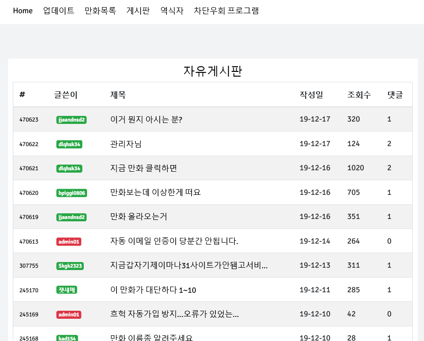This screenshot has width=424, height=341.
Task: Click the green 잿새매 author badge
Action: click(67, 290)
